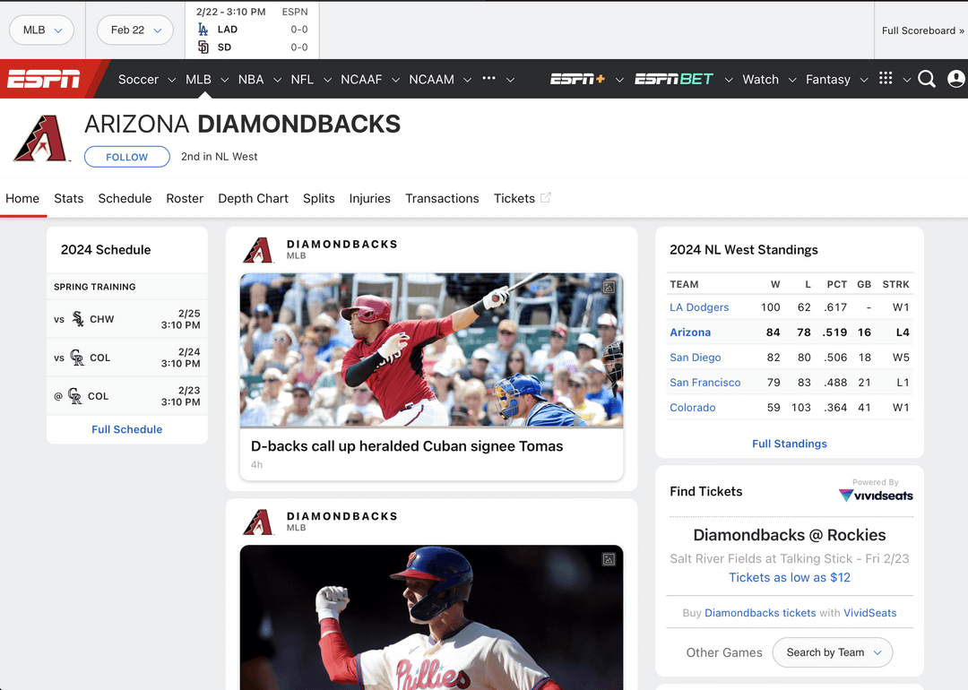Switch to the Roster tab
Image resolution: width=968 pixels, height=690 pixels.
(185, 198)
